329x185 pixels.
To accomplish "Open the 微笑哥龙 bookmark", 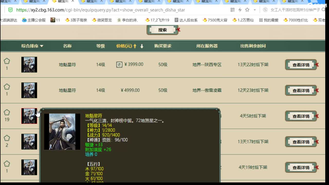I will 102,20.
